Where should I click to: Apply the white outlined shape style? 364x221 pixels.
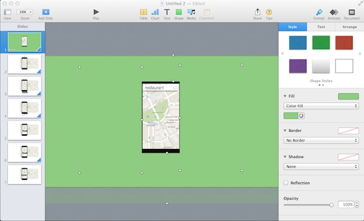344,66
